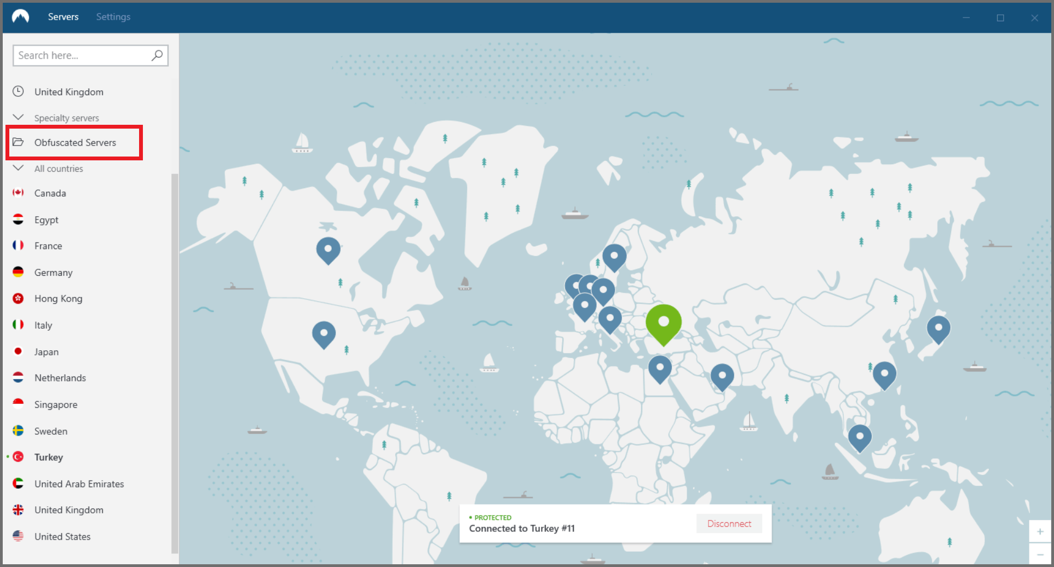Click the Egypt map pin

[x=660, y=369]
